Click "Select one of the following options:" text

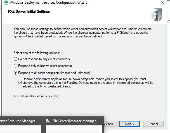[x=37, y=53]
